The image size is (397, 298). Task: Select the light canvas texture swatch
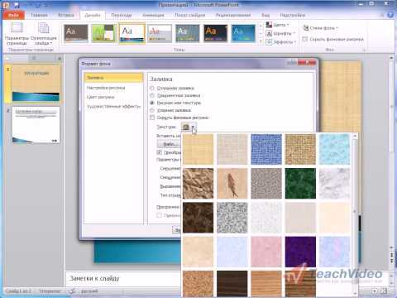click(x=232, y=149)
